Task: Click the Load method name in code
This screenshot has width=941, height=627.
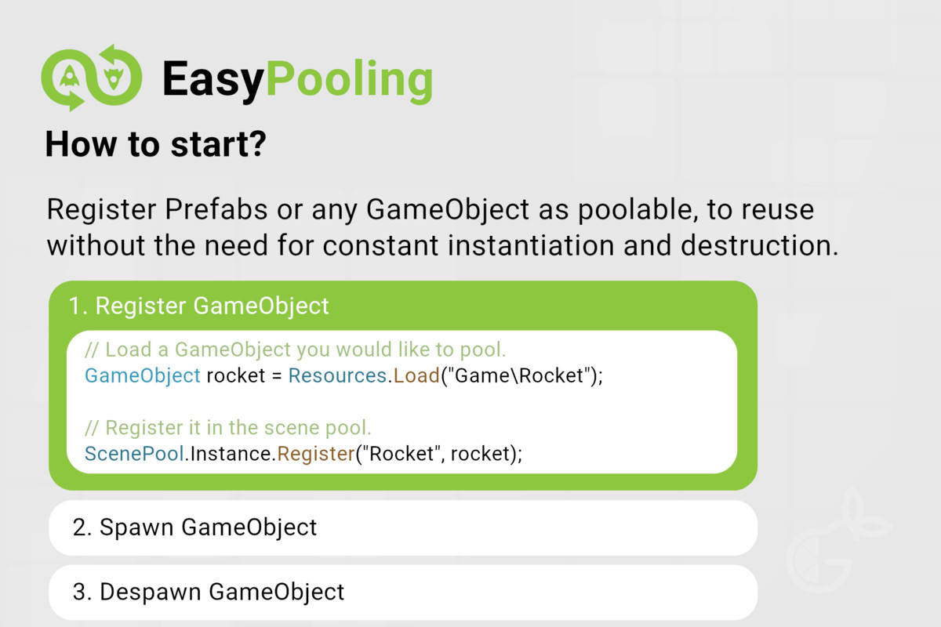Action: click(416, 375)
